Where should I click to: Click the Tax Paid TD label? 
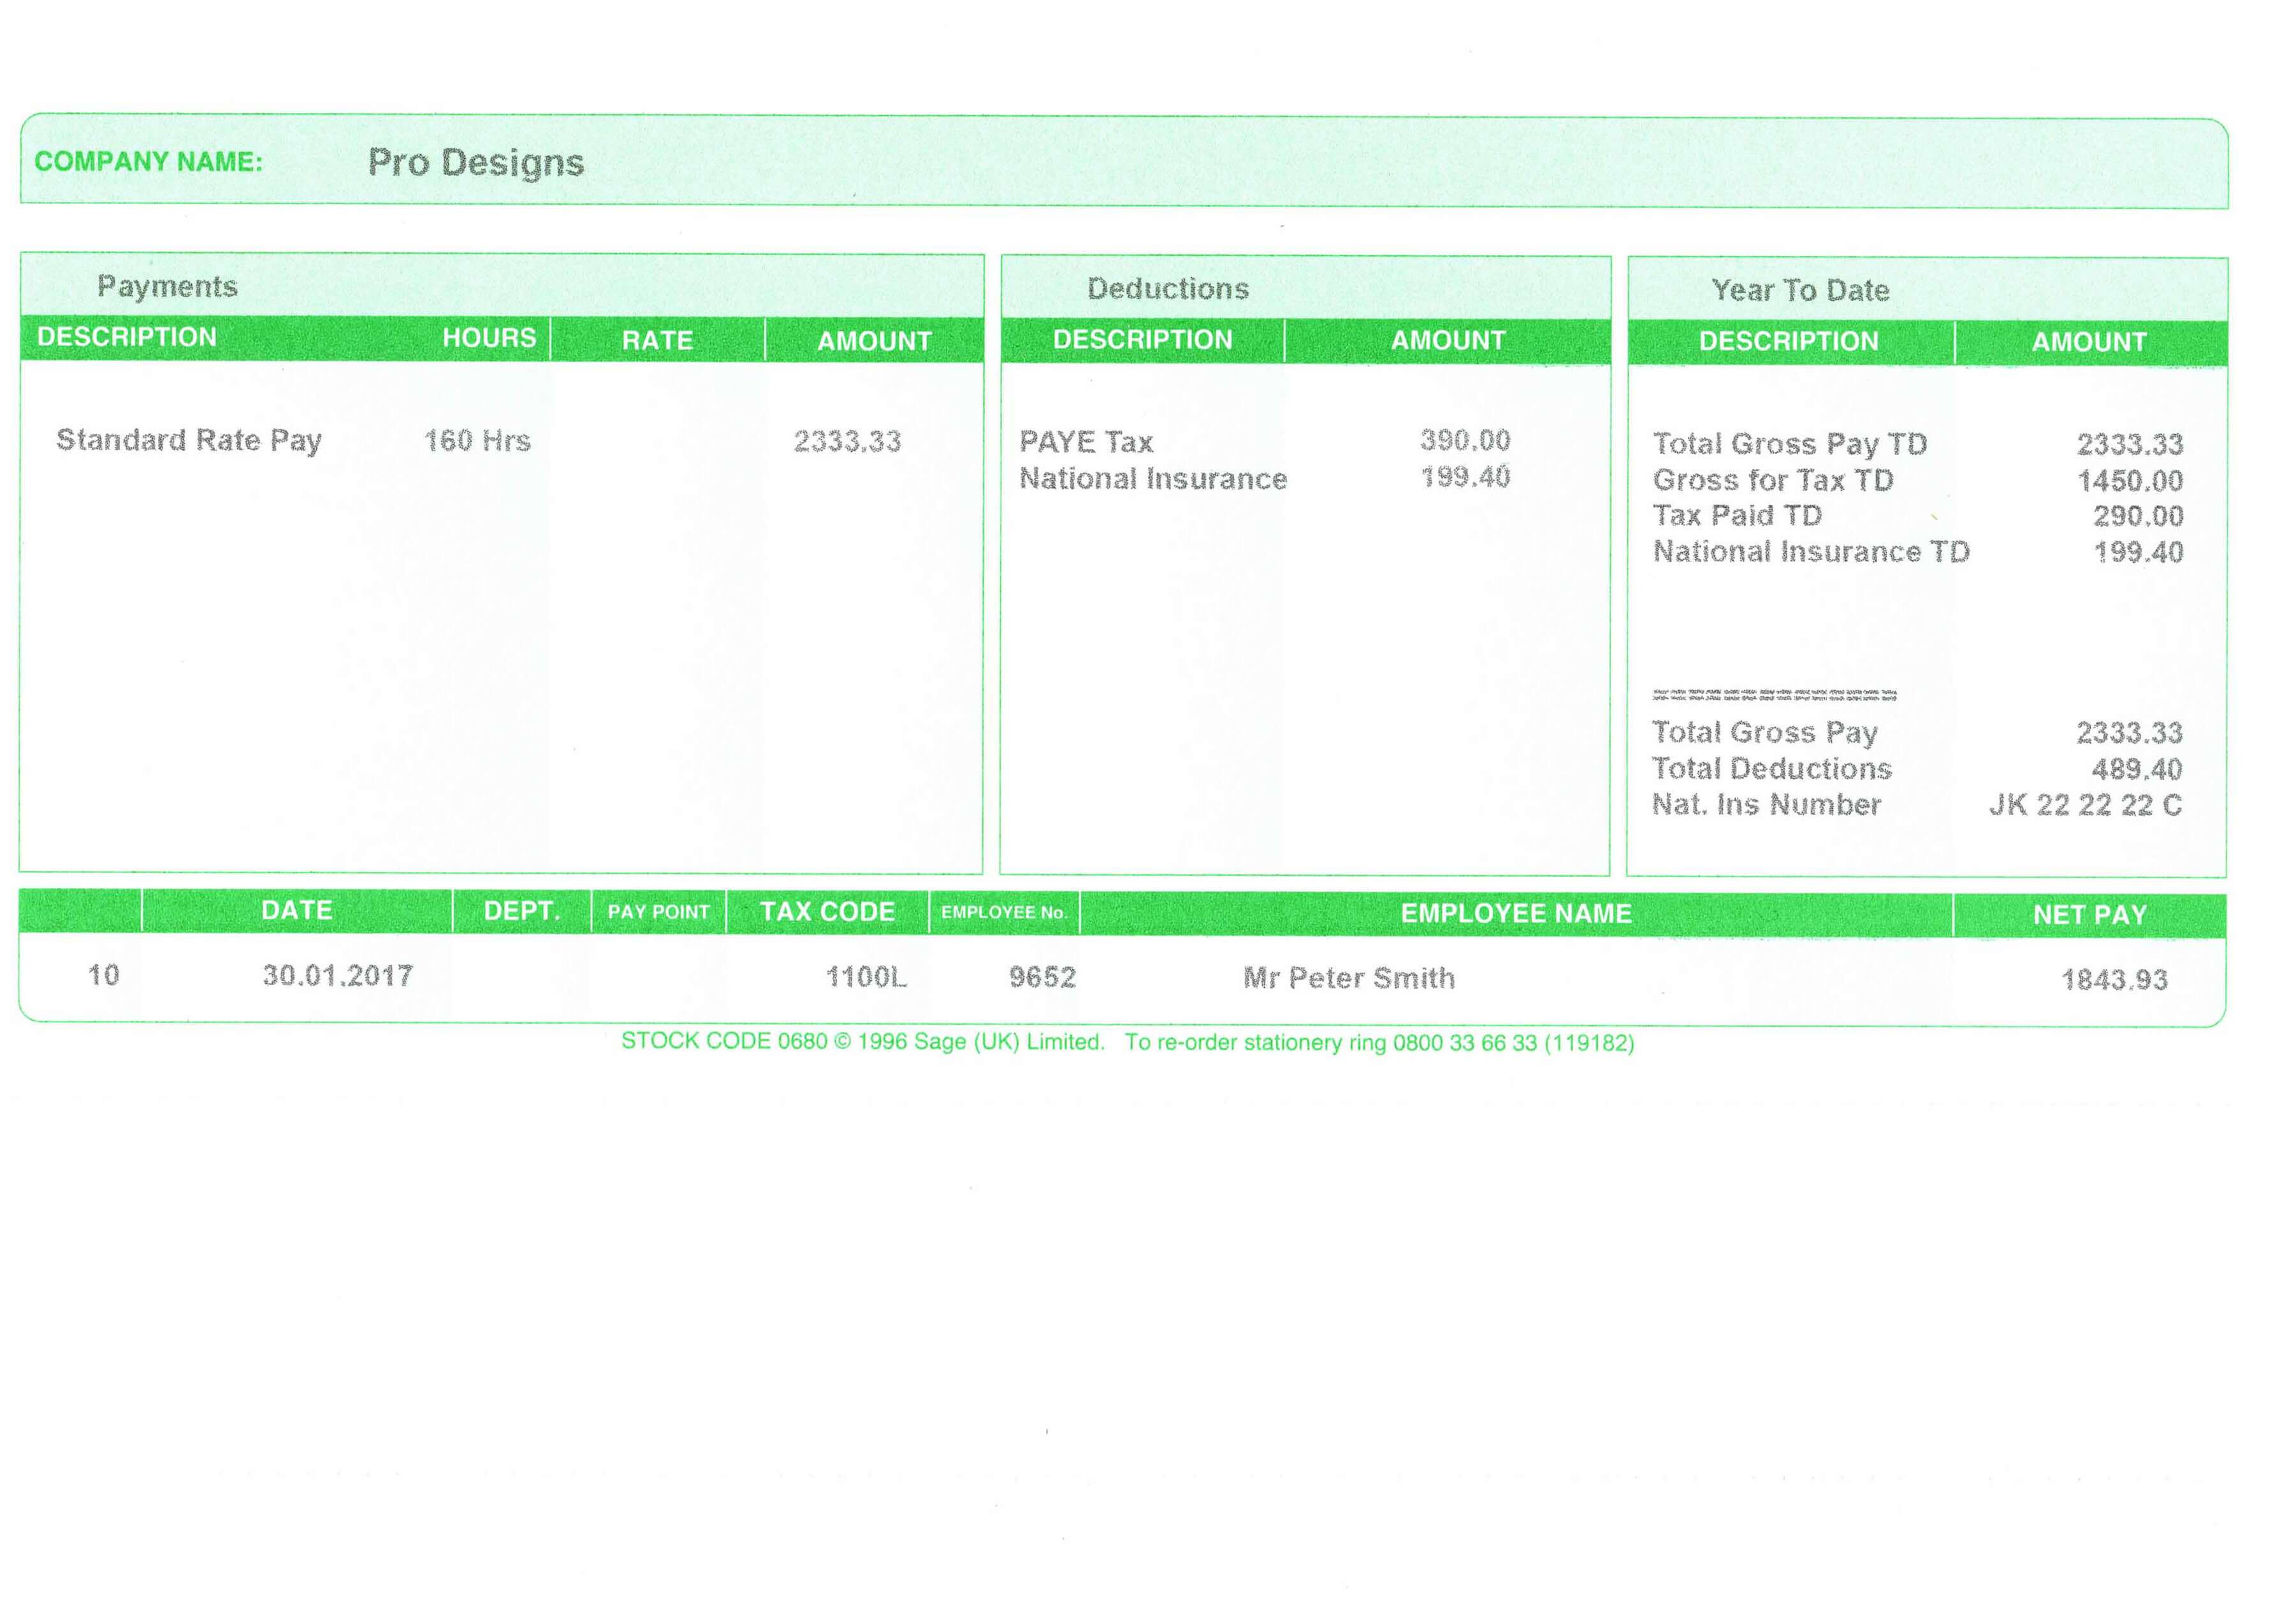(x=1737, y=516)
